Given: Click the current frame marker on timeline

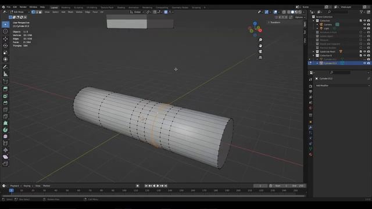Looking at the screenshot, I should click(x=11, y=190).
